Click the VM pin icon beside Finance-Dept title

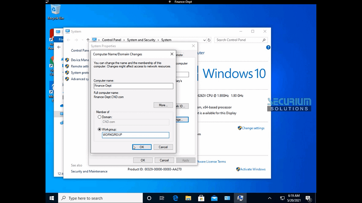[170, 2]
